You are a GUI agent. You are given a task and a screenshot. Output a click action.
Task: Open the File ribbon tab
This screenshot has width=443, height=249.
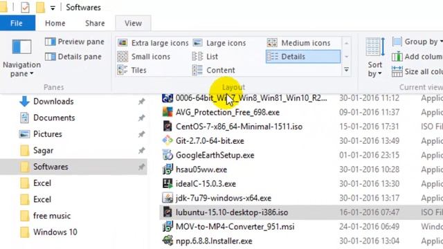click(17, 23)
